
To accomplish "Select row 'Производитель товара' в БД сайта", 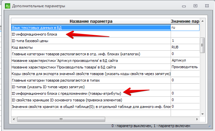I will [91, 67].
